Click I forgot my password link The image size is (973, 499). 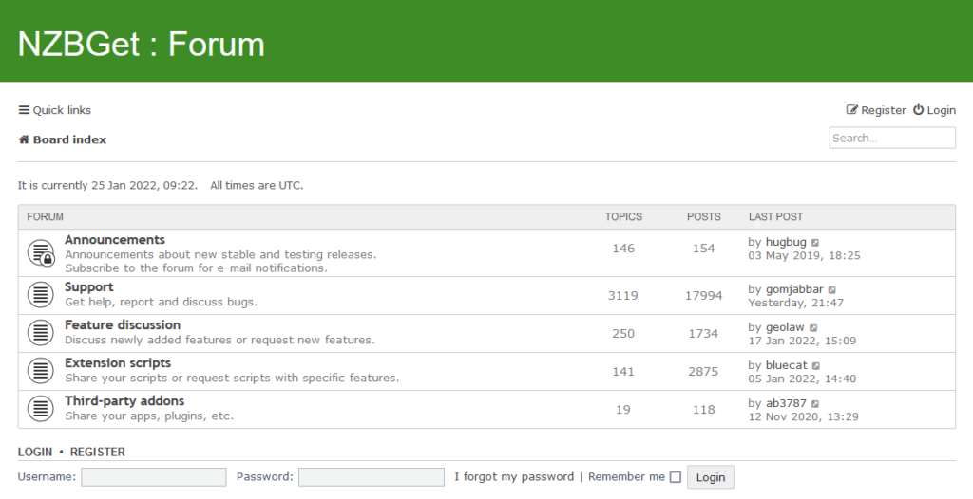click(514, 476)
